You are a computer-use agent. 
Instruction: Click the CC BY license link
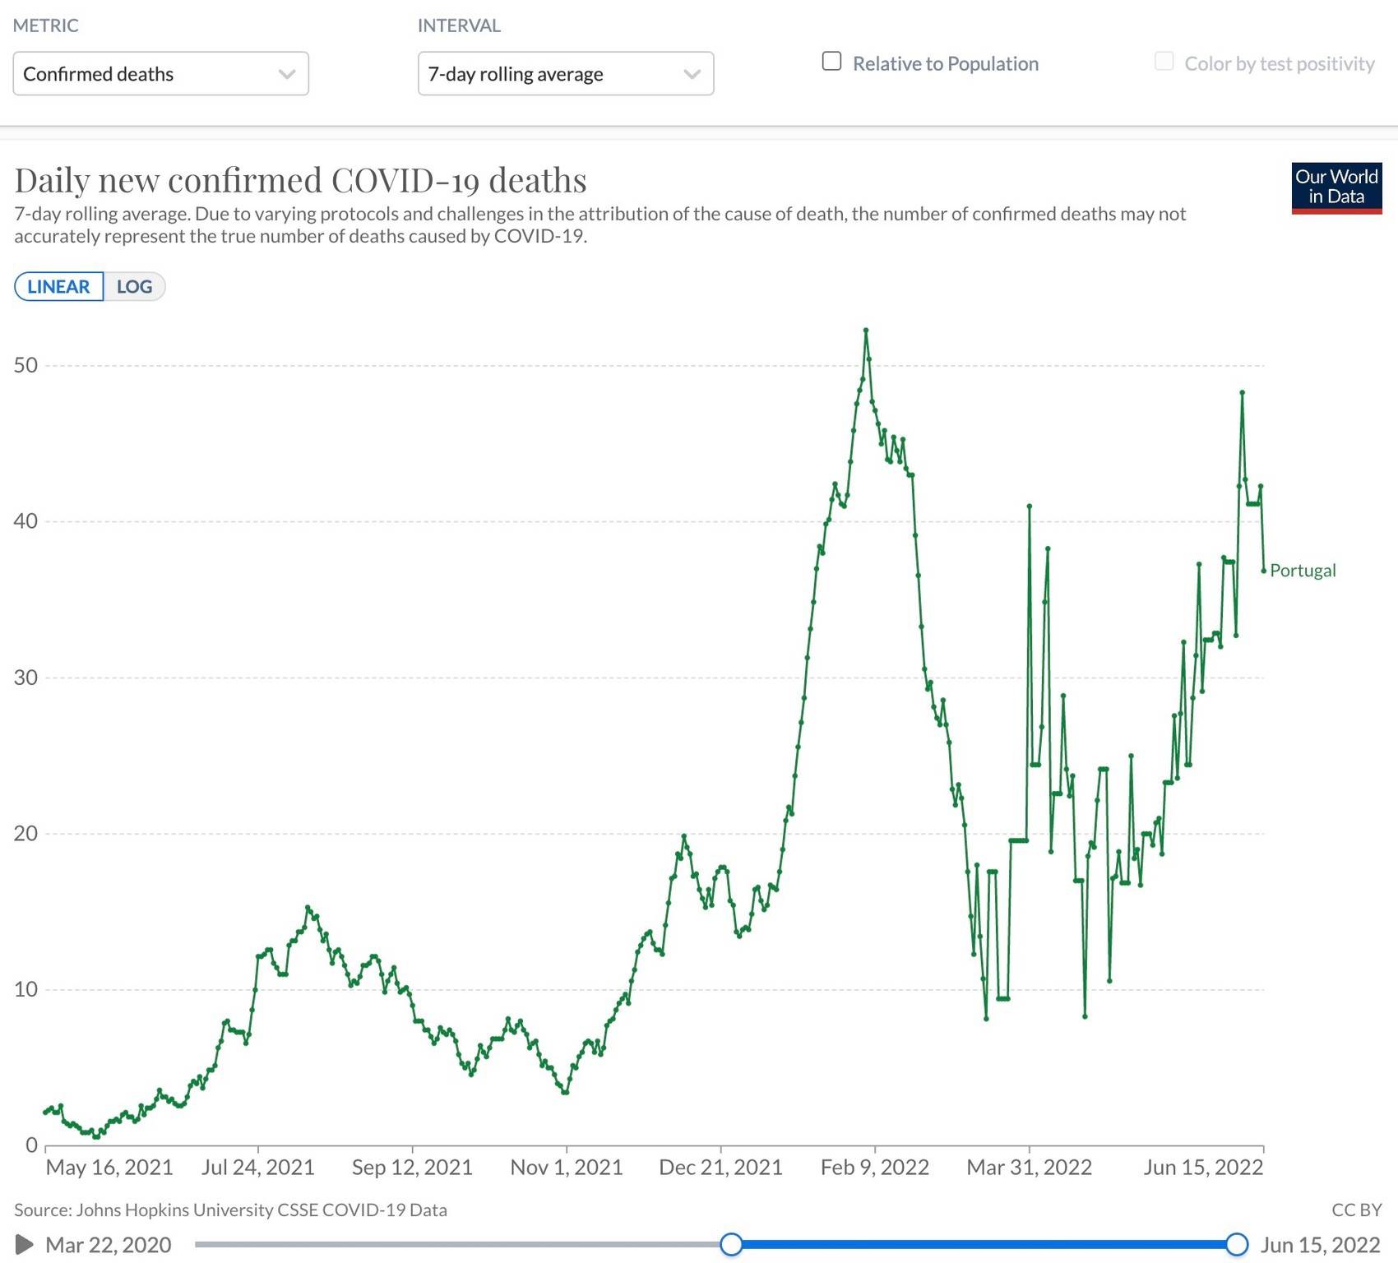(x=1356, y=1210)
